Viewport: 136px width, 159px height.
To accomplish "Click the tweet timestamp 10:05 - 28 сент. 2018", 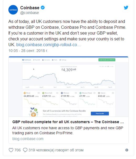I will [28, 51].
